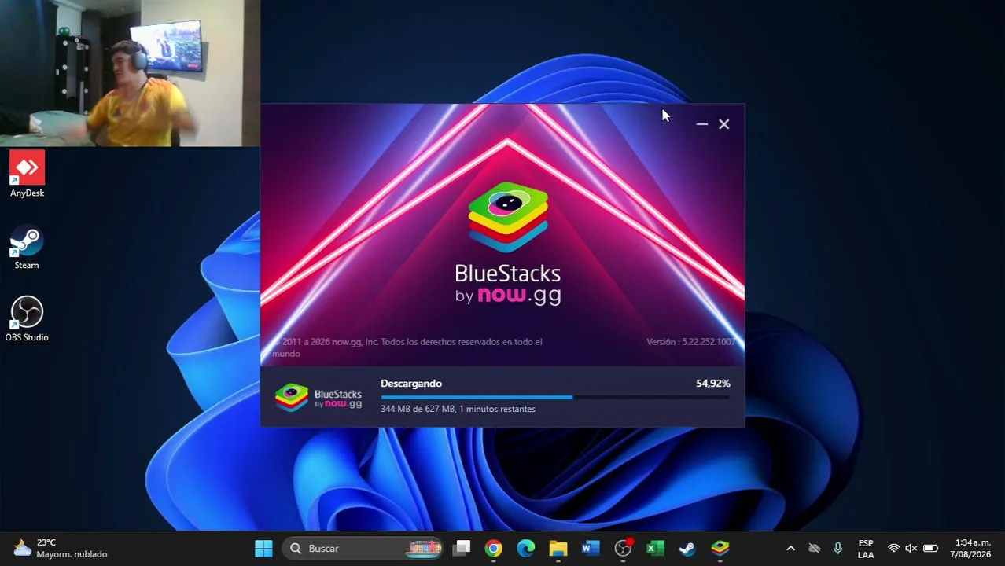Open File Explorer from the taskbar
This screenshot has width=1005, height=566.
tap(558, 549)
